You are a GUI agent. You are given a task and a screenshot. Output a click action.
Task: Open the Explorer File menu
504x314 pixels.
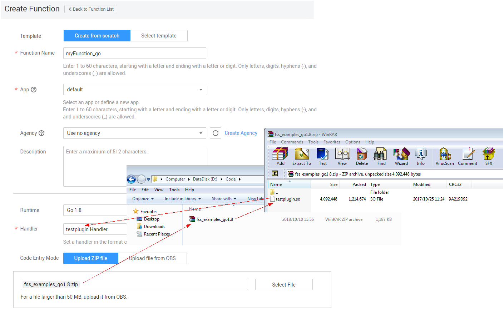[133, 190]
